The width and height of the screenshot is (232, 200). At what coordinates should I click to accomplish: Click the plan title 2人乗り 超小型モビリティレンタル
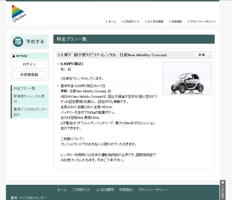(x=87, y=55)
